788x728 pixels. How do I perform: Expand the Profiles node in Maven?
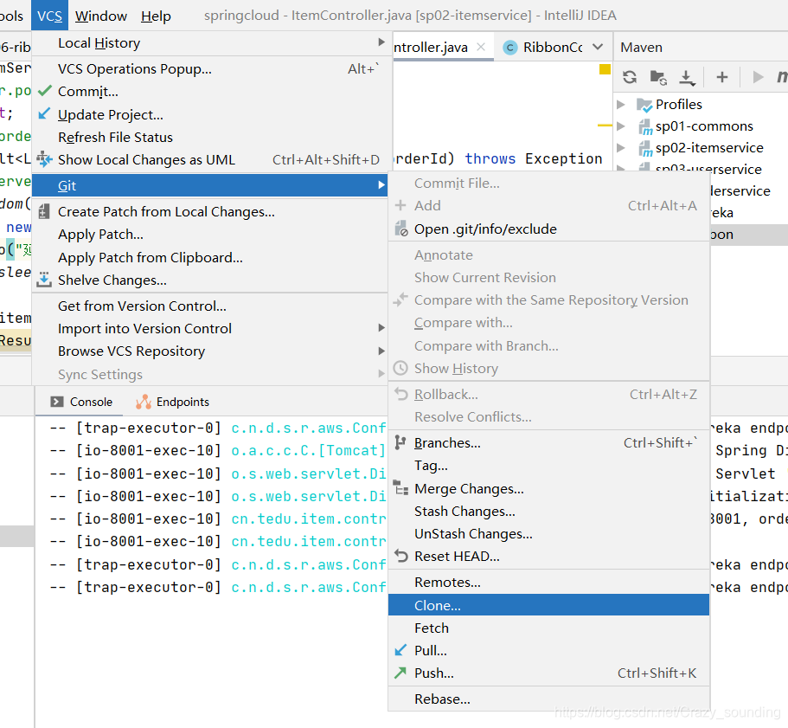(621, 105)
